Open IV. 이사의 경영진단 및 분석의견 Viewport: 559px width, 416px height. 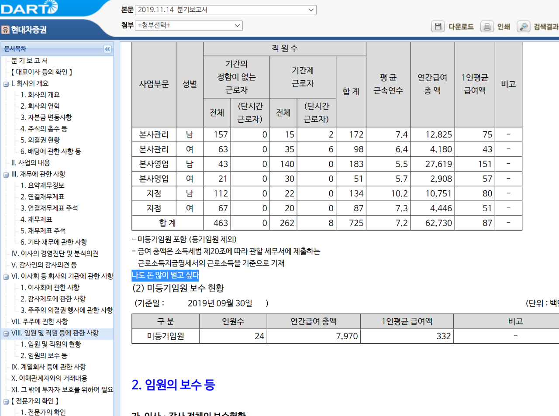coord(55,254)
